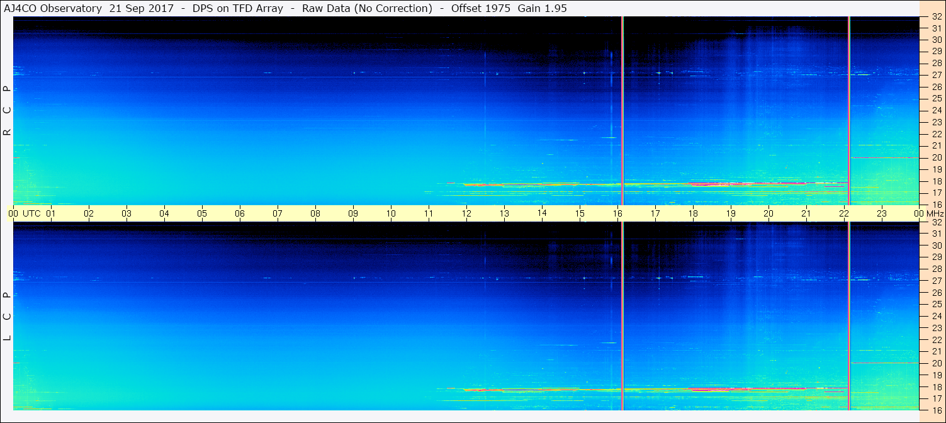Click pink vertical line after 16 UTC in LCP spectrogram
946x423 pixels.
(622, 316)
